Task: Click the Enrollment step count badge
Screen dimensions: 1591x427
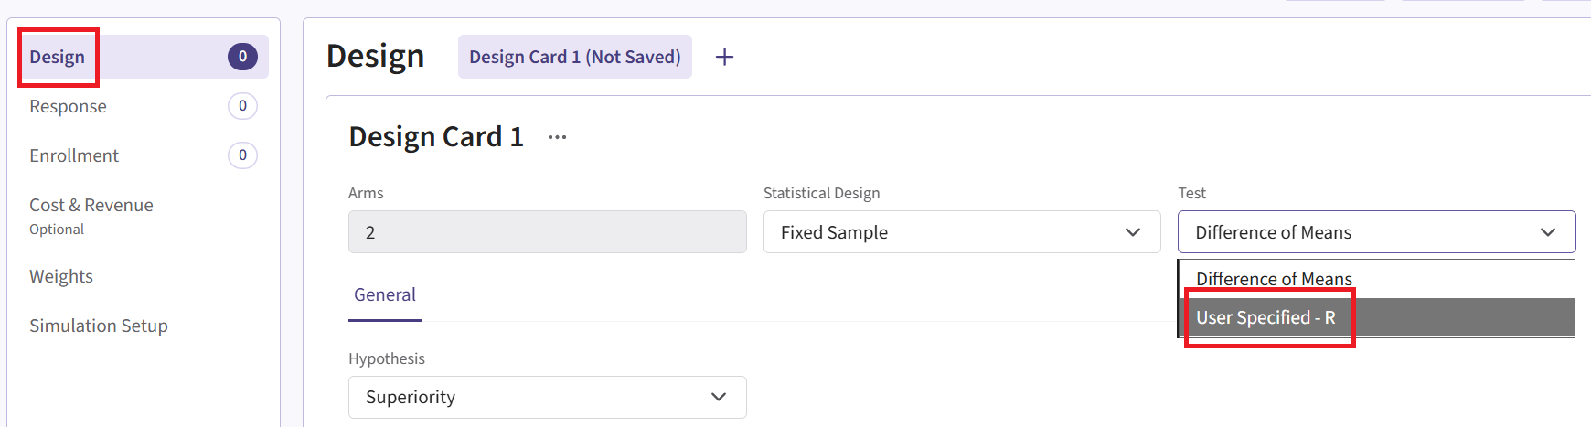Action: pos(242,155)
